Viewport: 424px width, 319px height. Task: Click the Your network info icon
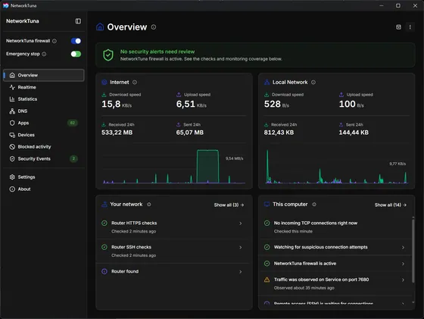coord(149,205)
